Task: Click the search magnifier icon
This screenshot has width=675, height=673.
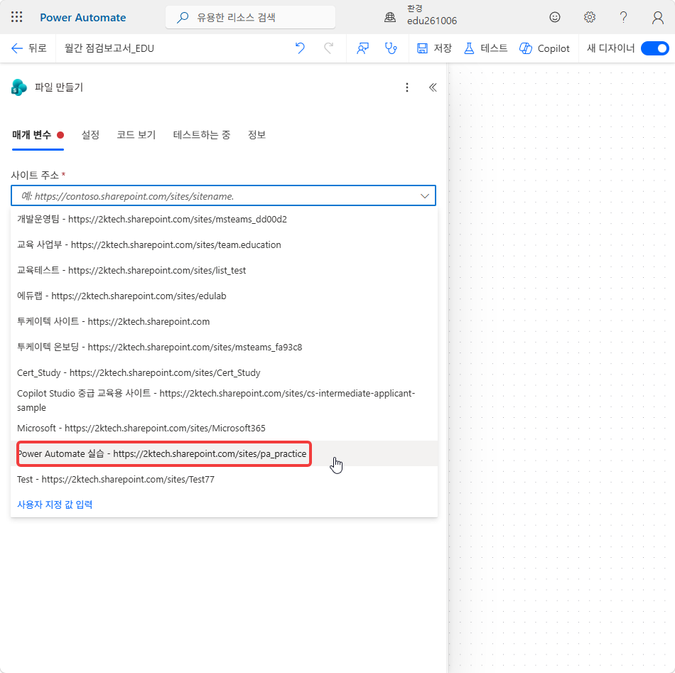Action: click(183, 17)
